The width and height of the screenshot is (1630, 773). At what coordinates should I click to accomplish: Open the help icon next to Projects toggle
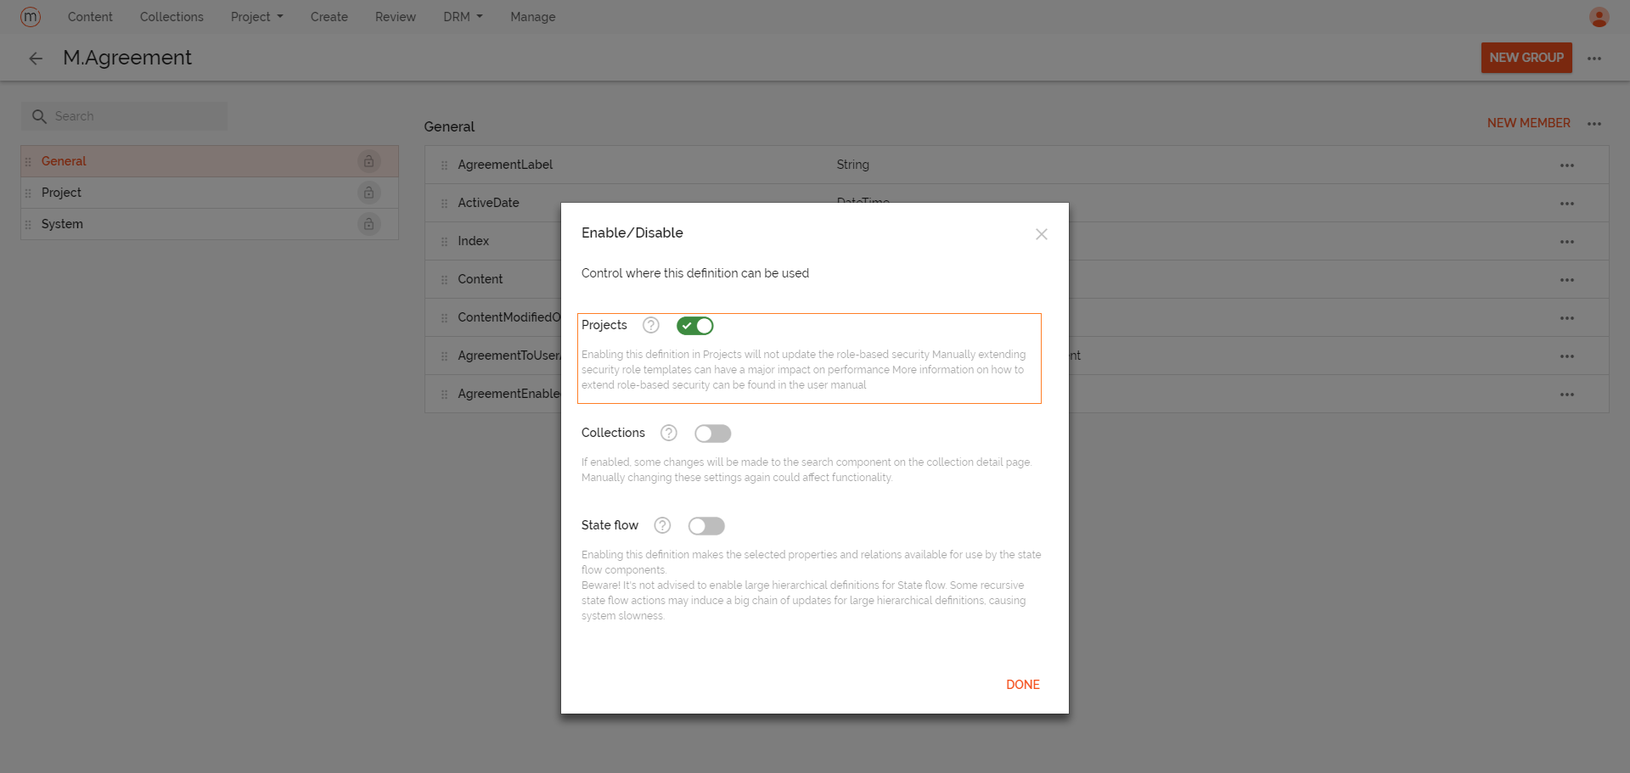click(x=650, y=325)
